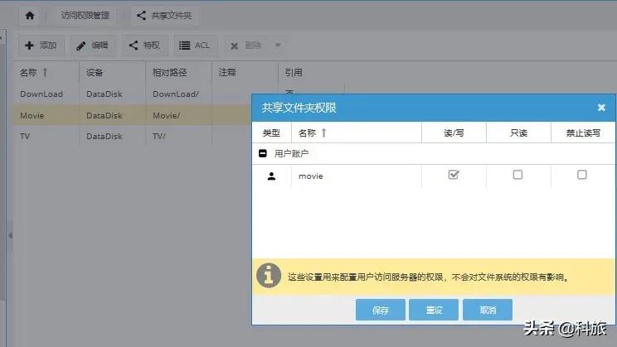Click the 只读 column header
The width and height of the screenshot is (617, 347).
[x=518, y=133]
